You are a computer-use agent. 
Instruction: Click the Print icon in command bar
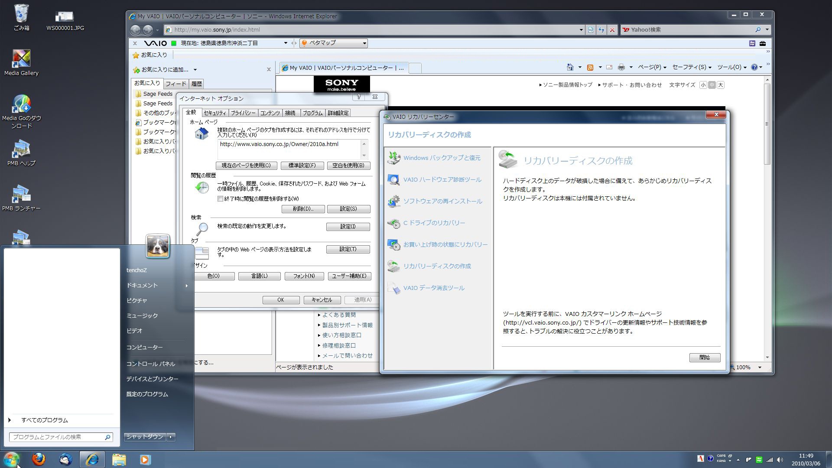621,67
